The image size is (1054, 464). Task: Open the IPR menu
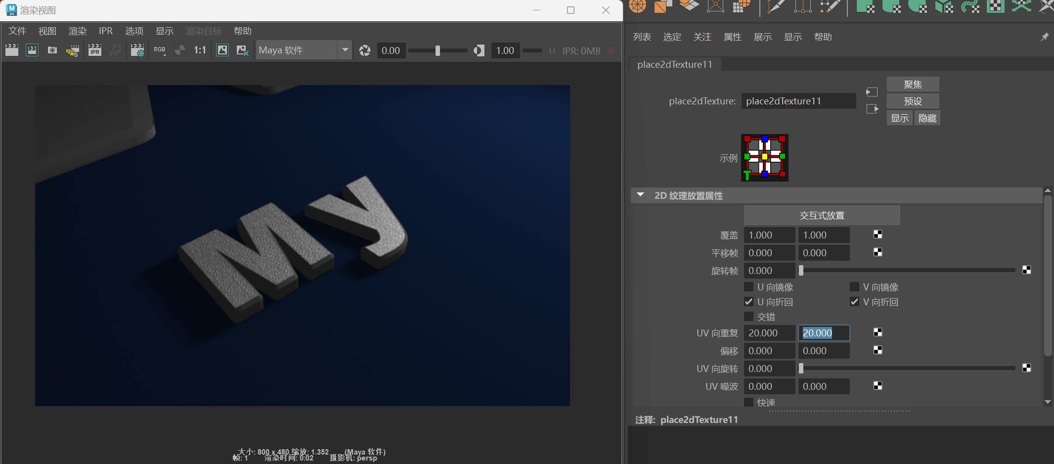pos(106,31)
